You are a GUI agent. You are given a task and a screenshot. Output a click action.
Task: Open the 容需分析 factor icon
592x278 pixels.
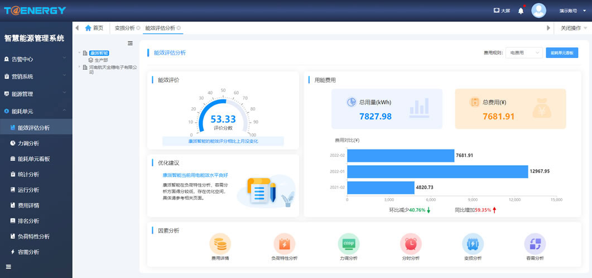point(535,244)
